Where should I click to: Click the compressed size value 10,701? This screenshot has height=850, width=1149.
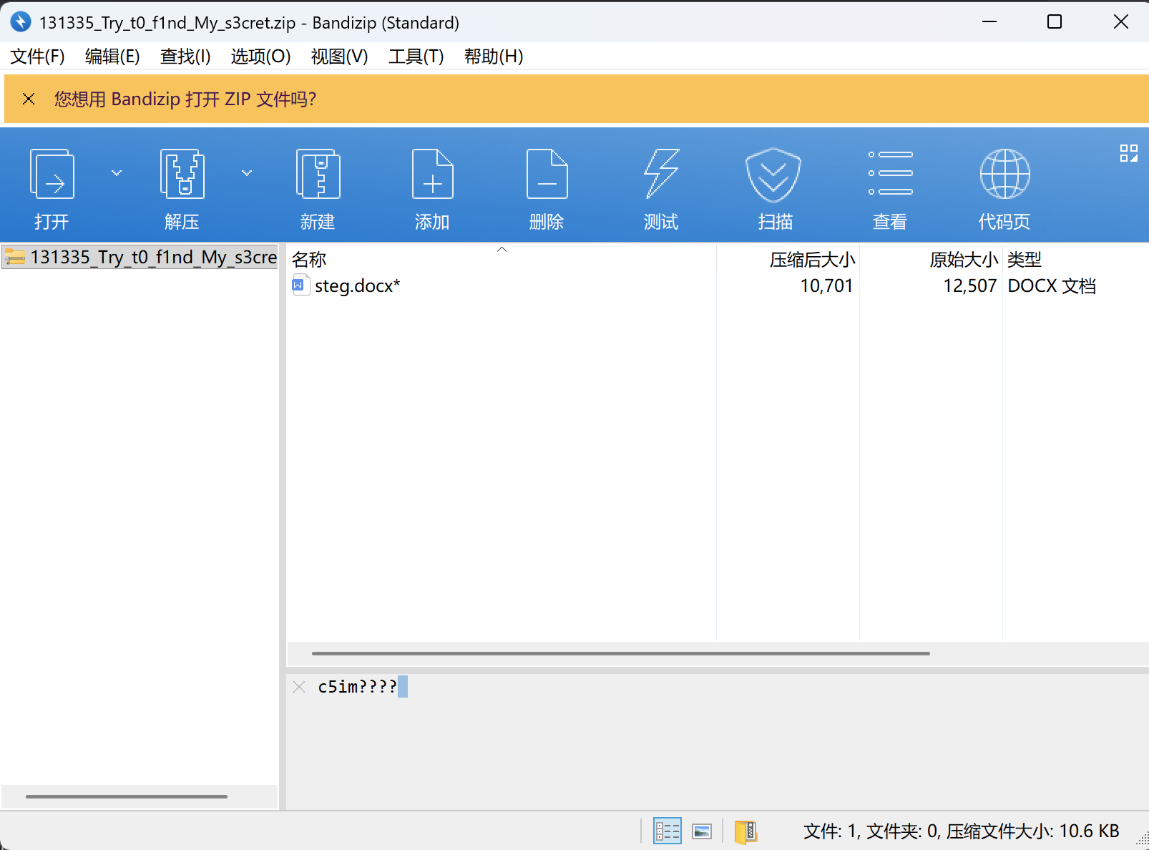click(x=826, y=286)
